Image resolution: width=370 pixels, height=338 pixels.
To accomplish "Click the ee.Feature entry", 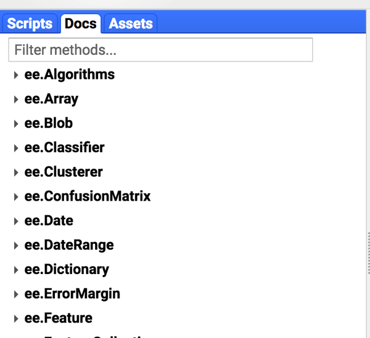I will coord(59,318).
